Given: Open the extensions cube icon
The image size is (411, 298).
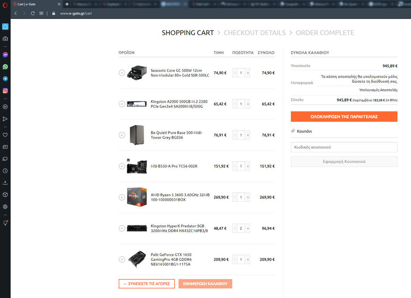Looking at the screenshot, I should [5, 195].
